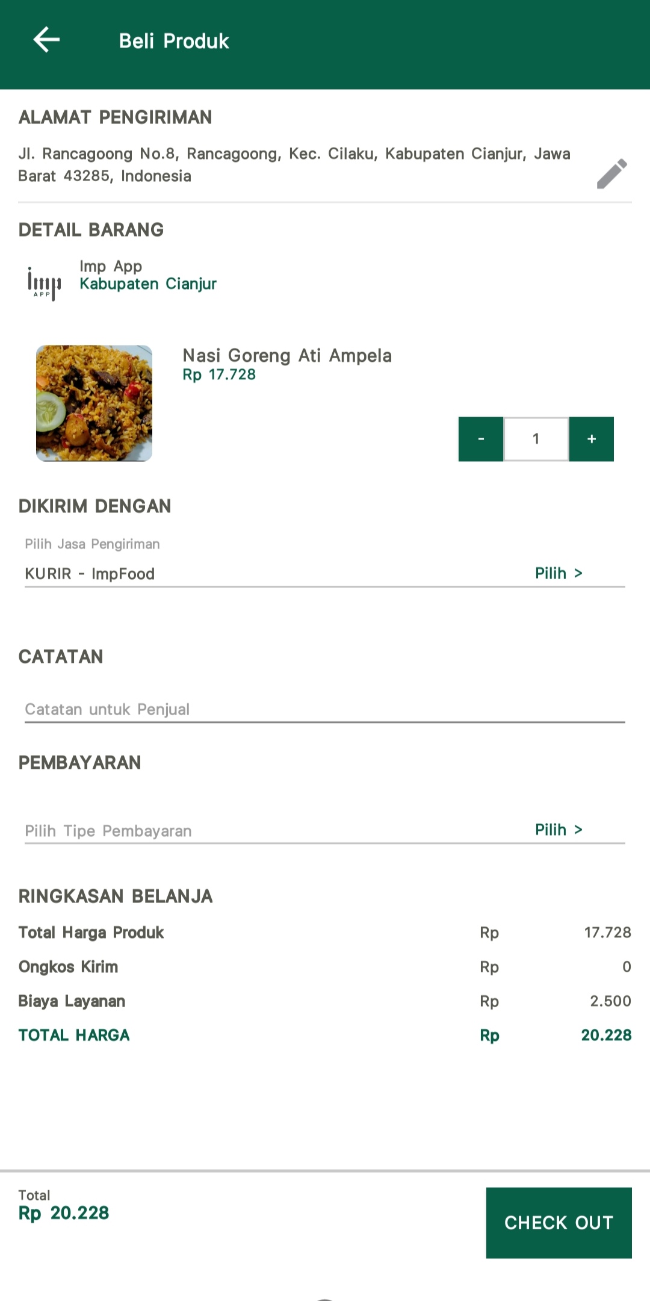Open payment type selector via Pilih

pos(559,830)
